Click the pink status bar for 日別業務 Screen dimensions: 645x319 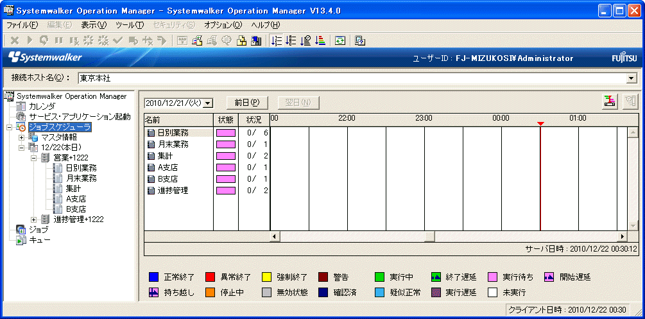coord(226,133)
